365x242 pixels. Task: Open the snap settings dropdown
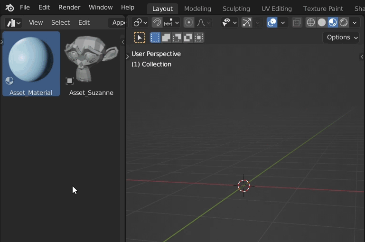(171, 23)
